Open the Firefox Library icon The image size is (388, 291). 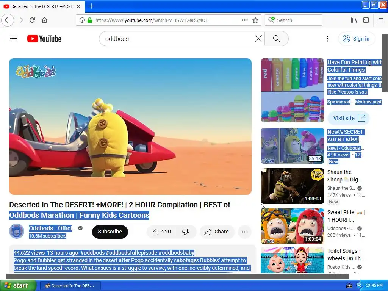pyautogui.click(x=354, y=20)
